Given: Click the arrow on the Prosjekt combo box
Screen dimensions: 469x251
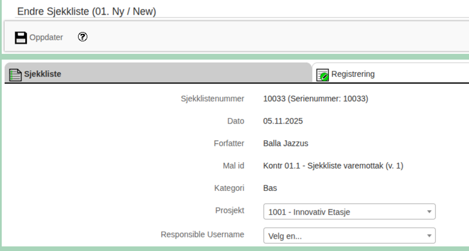Looking at the screenshot, I should (429, 212).
